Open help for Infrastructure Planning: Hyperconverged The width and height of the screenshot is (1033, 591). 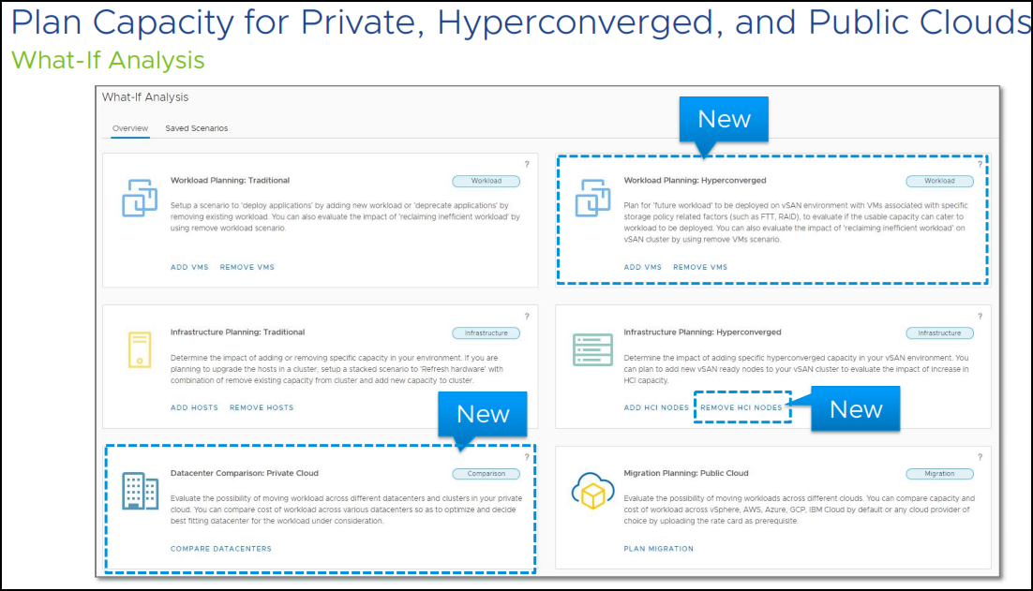tap(980, 317)
